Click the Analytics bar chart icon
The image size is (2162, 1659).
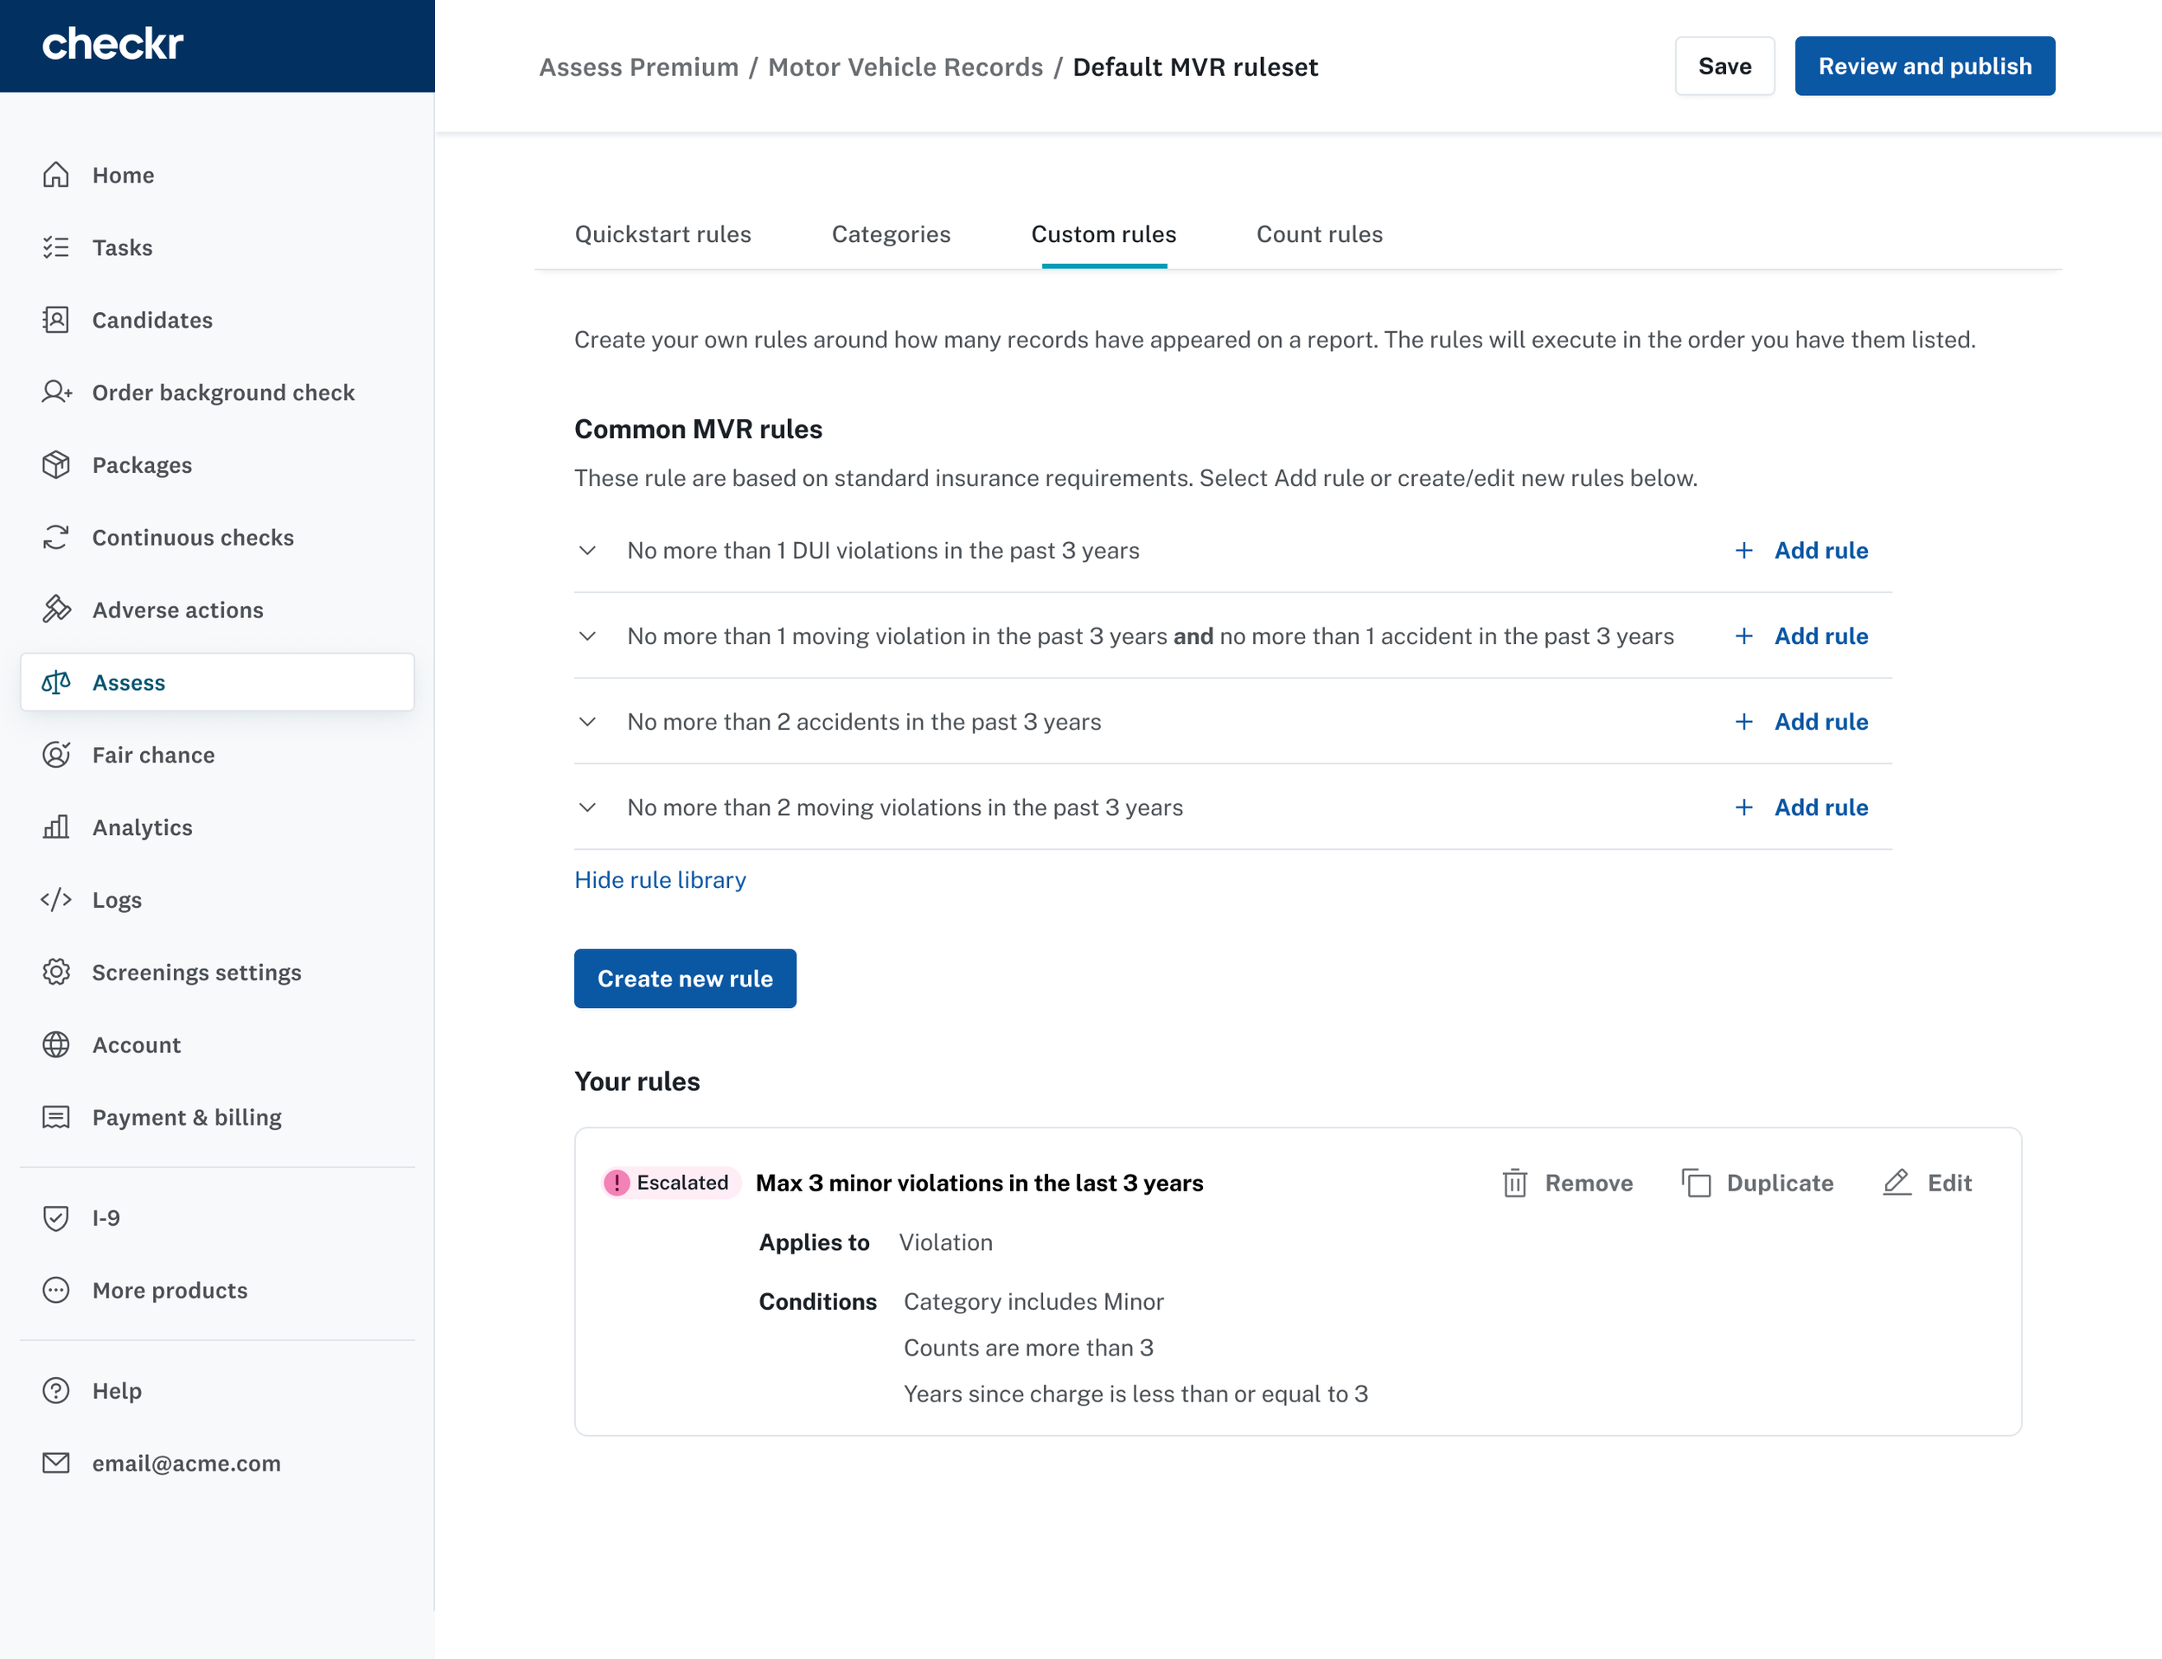[56, 826]
